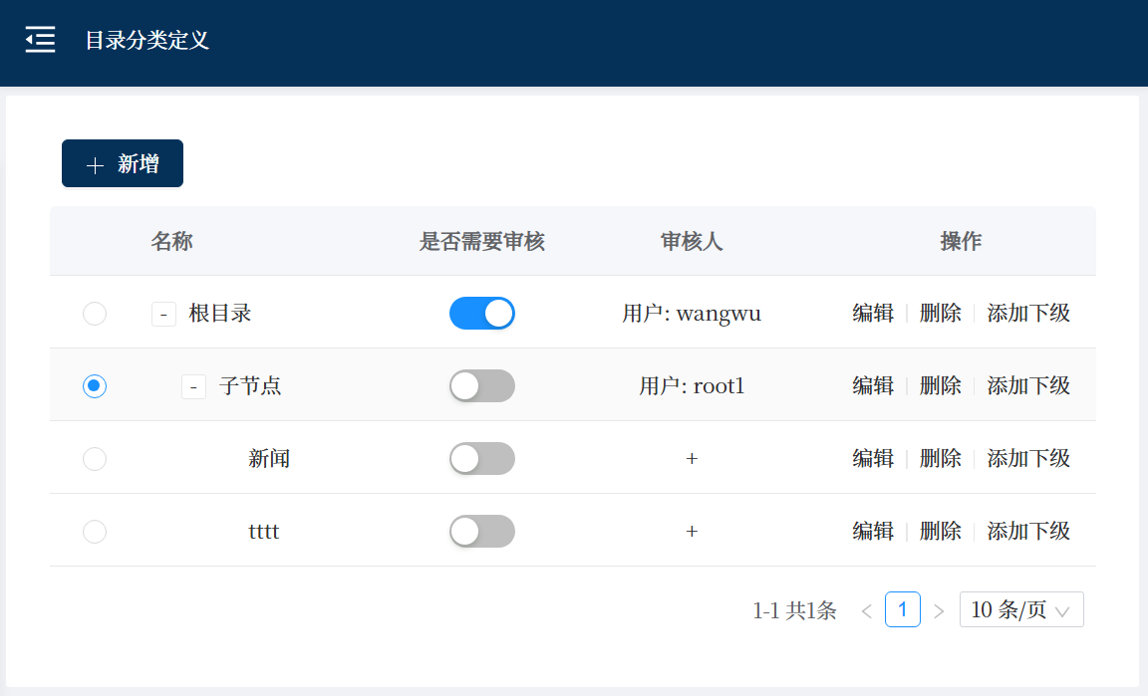
Task: Click the plus icon to add reviewer for tttt
Action: coord(692,531)
